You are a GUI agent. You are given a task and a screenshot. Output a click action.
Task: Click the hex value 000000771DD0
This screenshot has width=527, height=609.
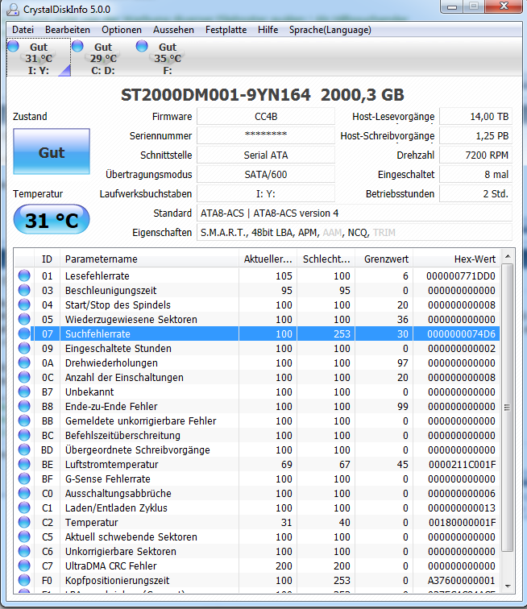pos(461,276)
